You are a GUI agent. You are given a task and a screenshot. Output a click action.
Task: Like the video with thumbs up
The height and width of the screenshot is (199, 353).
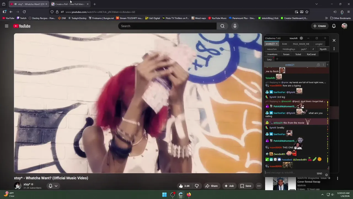(184, 186)
